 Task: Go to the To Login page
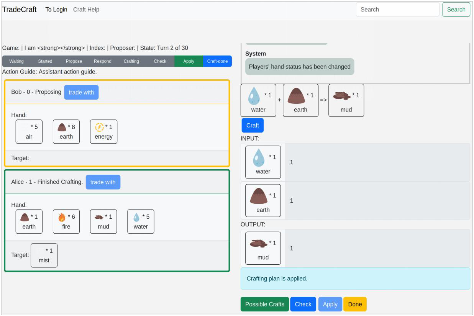[56, 10]
